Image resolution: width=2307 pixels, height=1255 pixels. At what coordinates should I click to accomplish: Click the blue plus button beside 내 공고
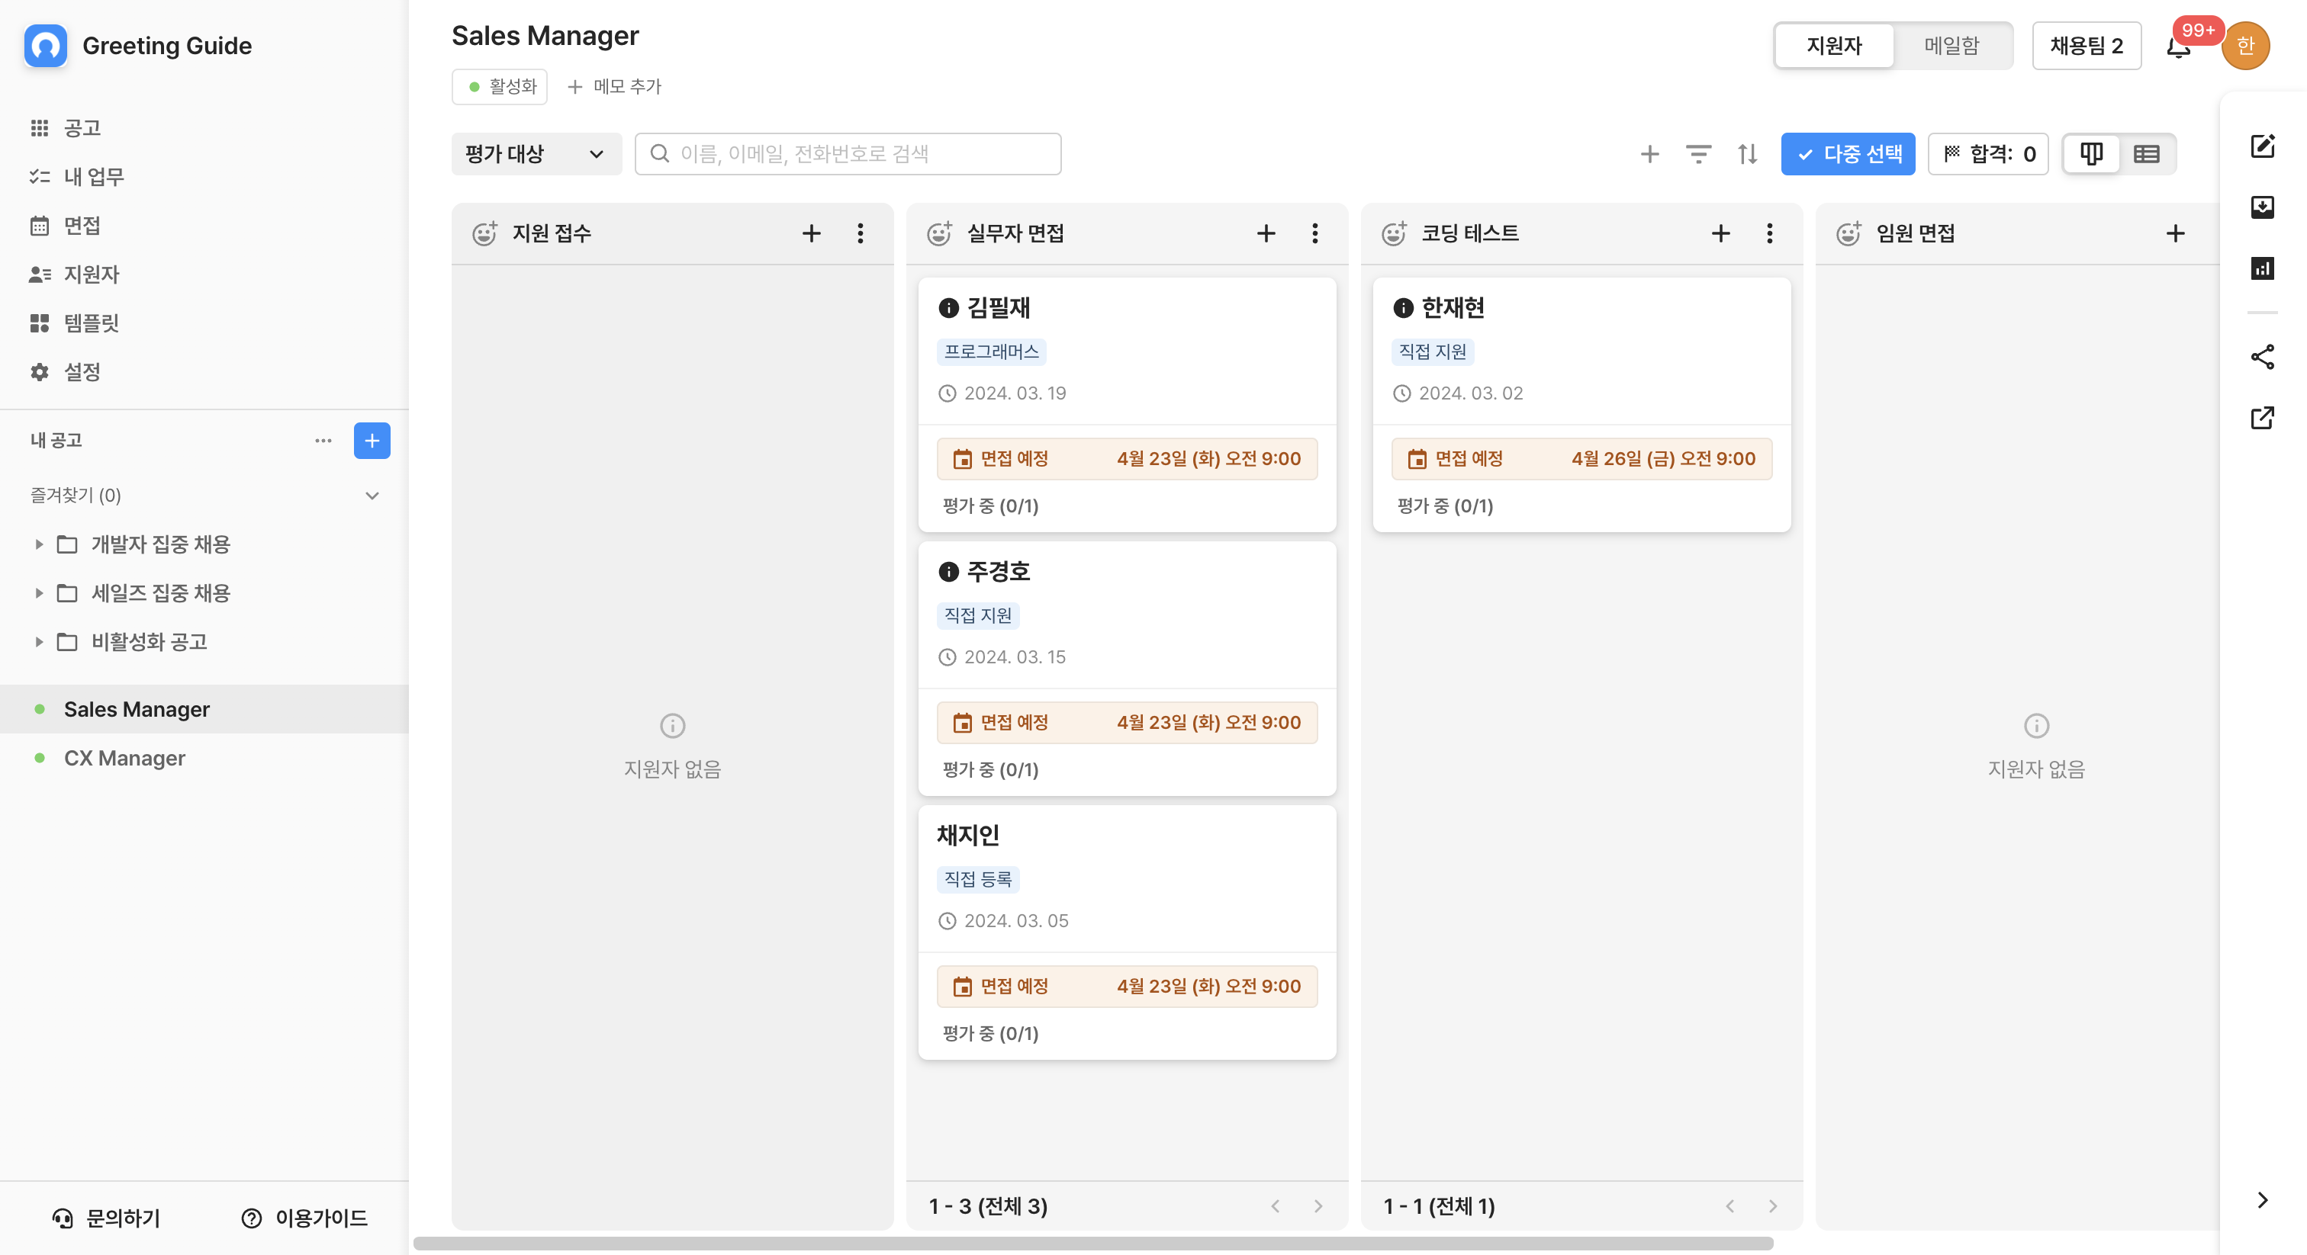[372, 441]
